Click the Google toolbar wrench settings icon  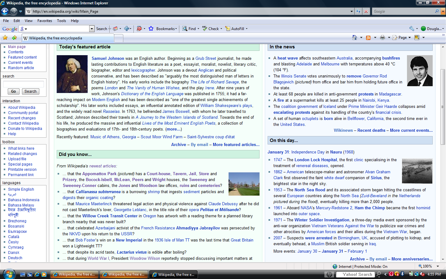click(x=412, y=29)
